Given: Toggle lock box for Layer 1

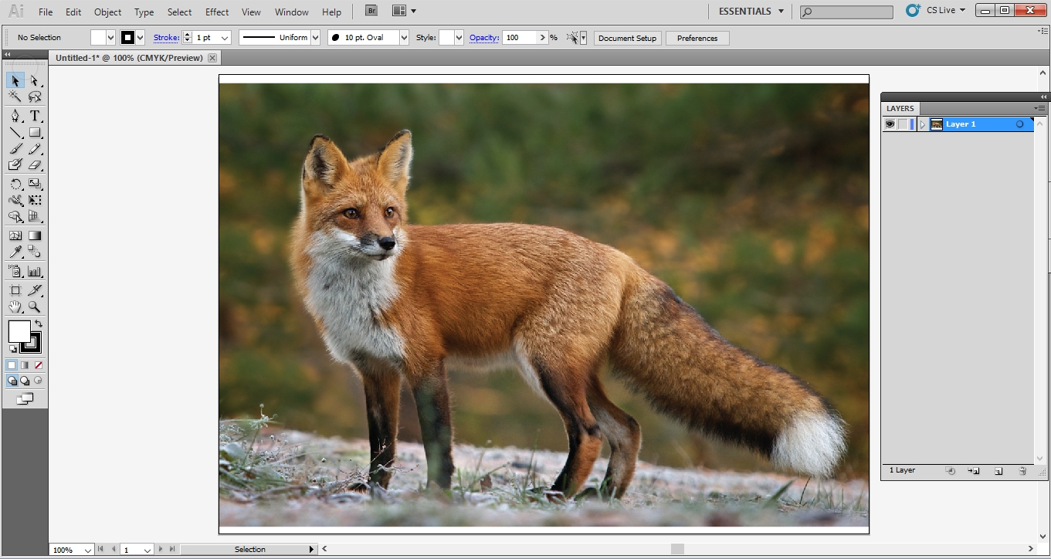Looking at the screenshot, I should point(902,124).
